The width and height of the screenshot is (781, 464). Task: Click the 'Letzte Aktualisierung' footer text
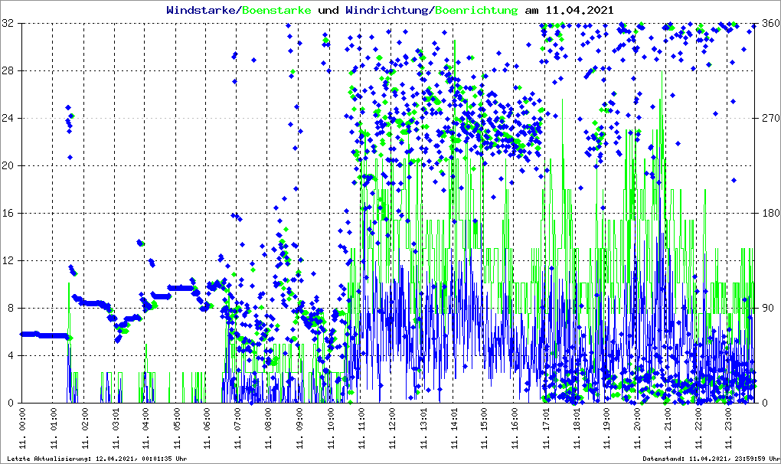click(96, 458)
